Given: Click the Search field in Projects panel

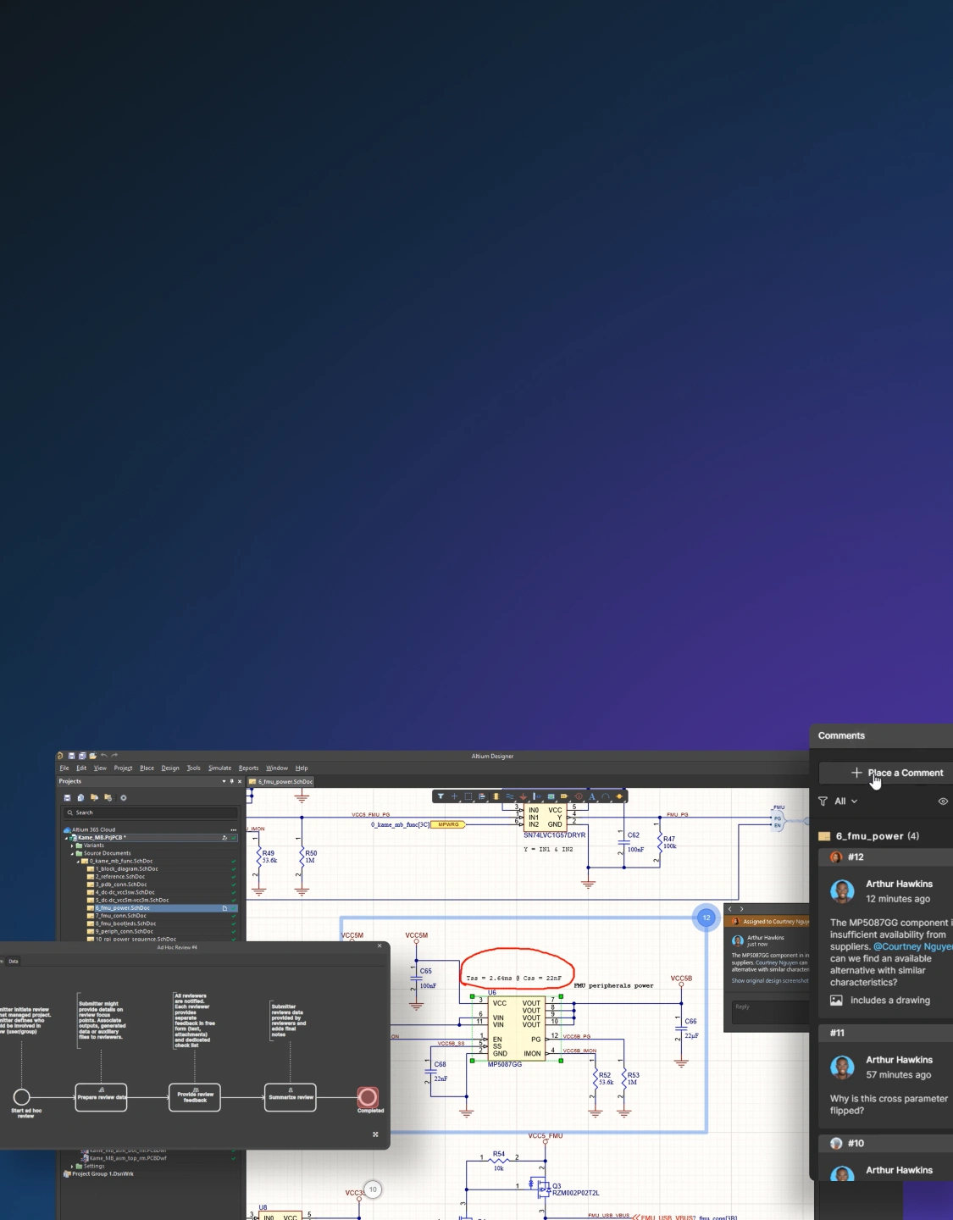Looking at the screenshot, I should point(148,812).
